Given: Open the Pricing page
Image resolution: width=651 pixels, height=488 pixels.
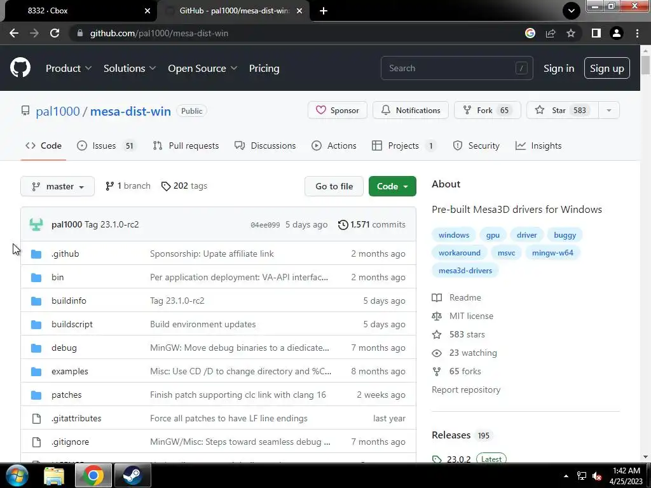Looking at the screenshot, I should [264, 69].
